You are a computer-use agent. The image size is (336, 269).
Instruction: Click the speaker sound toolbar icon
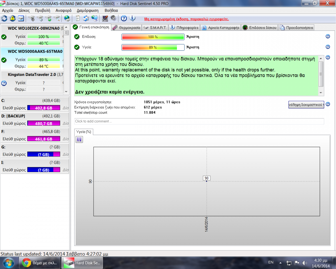113,18
